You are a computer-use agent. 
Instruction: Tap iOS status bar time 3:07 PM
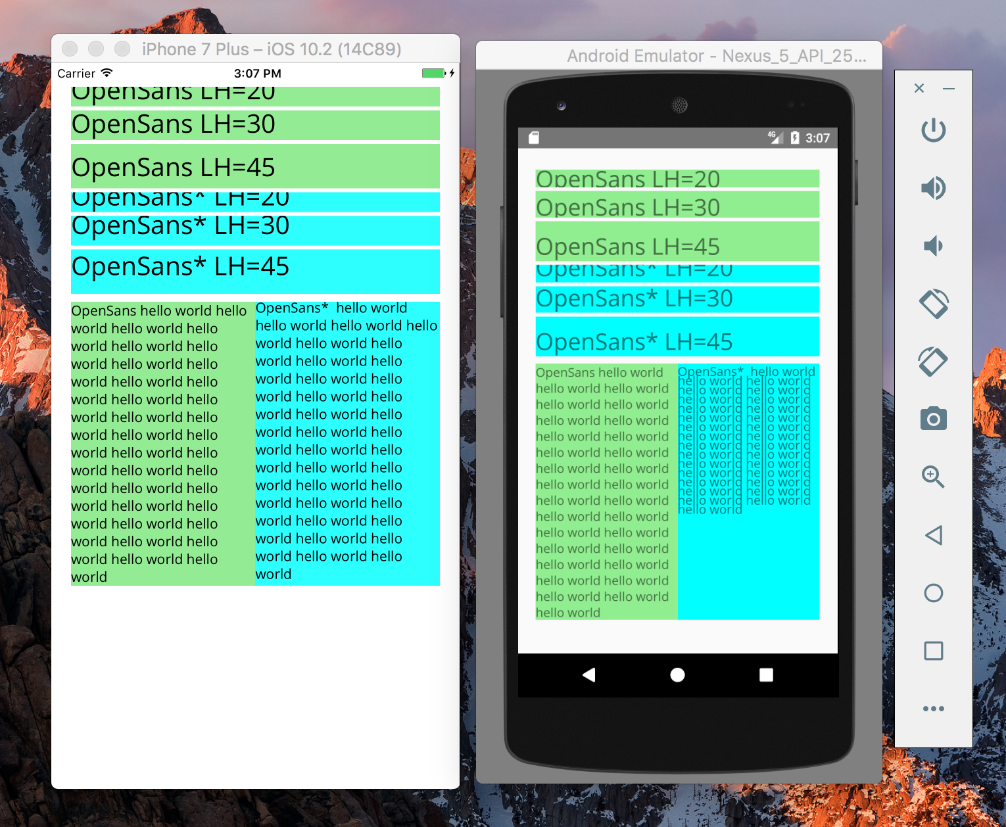[x=258, y=74]
